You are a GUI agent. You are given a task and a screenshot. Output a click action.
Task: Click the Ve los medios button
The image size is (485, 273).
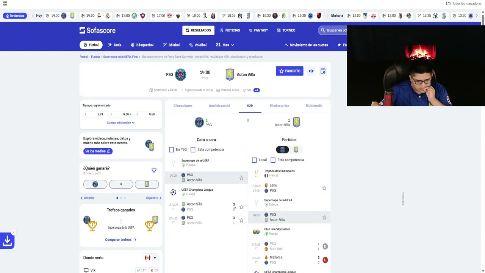pos(98,151)
